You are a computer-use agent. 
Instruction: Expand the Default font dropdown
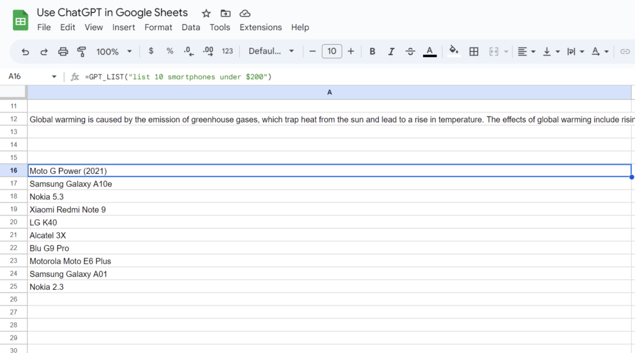[x=271, y=51]
